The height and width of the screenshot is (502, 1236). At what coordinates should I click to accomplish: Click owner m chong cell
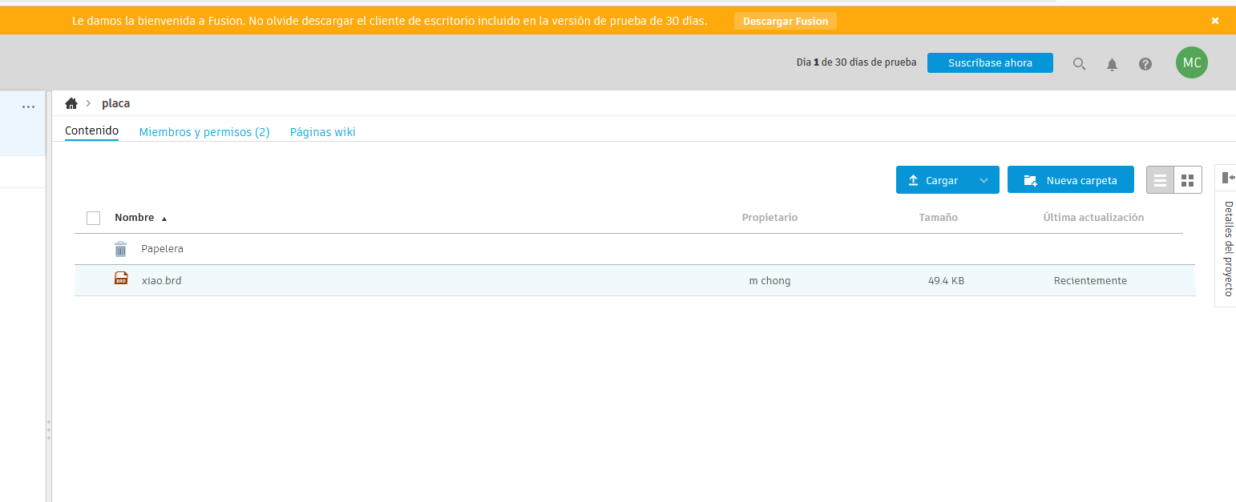coord(769,281)
